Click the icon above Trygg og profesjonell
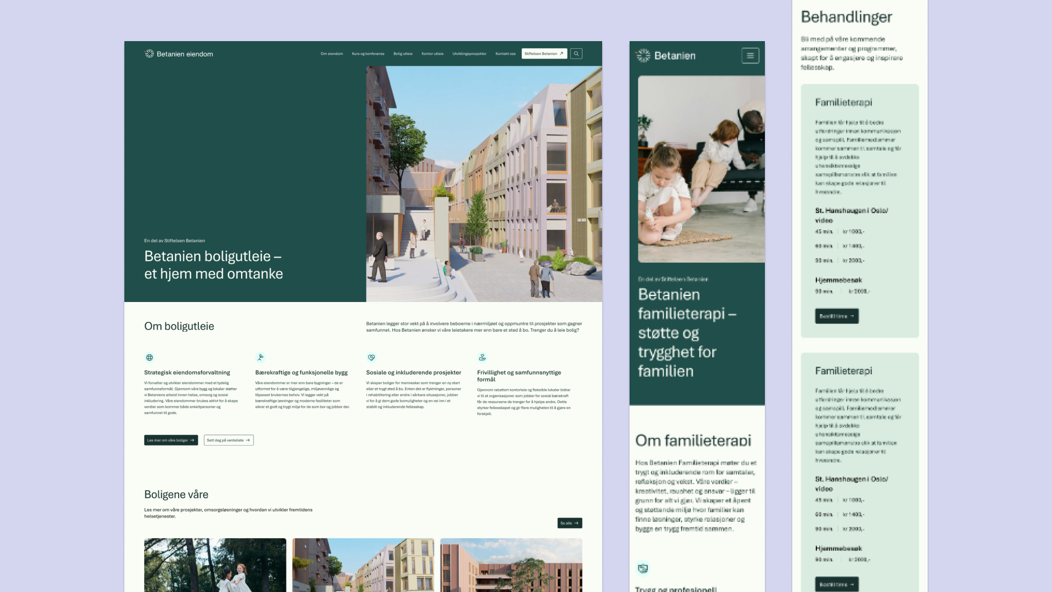 [x=643, y=568]
